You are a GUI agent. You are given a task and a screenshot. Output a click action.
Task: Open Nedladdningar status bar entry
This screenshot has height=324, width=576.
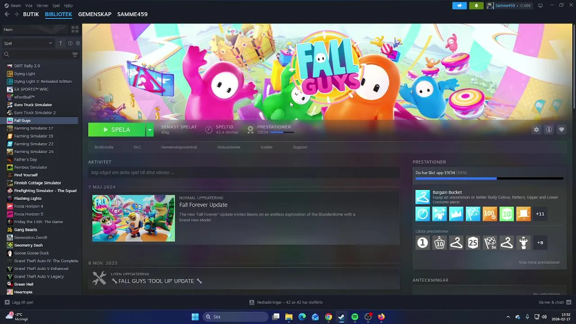tap(286, 302)
